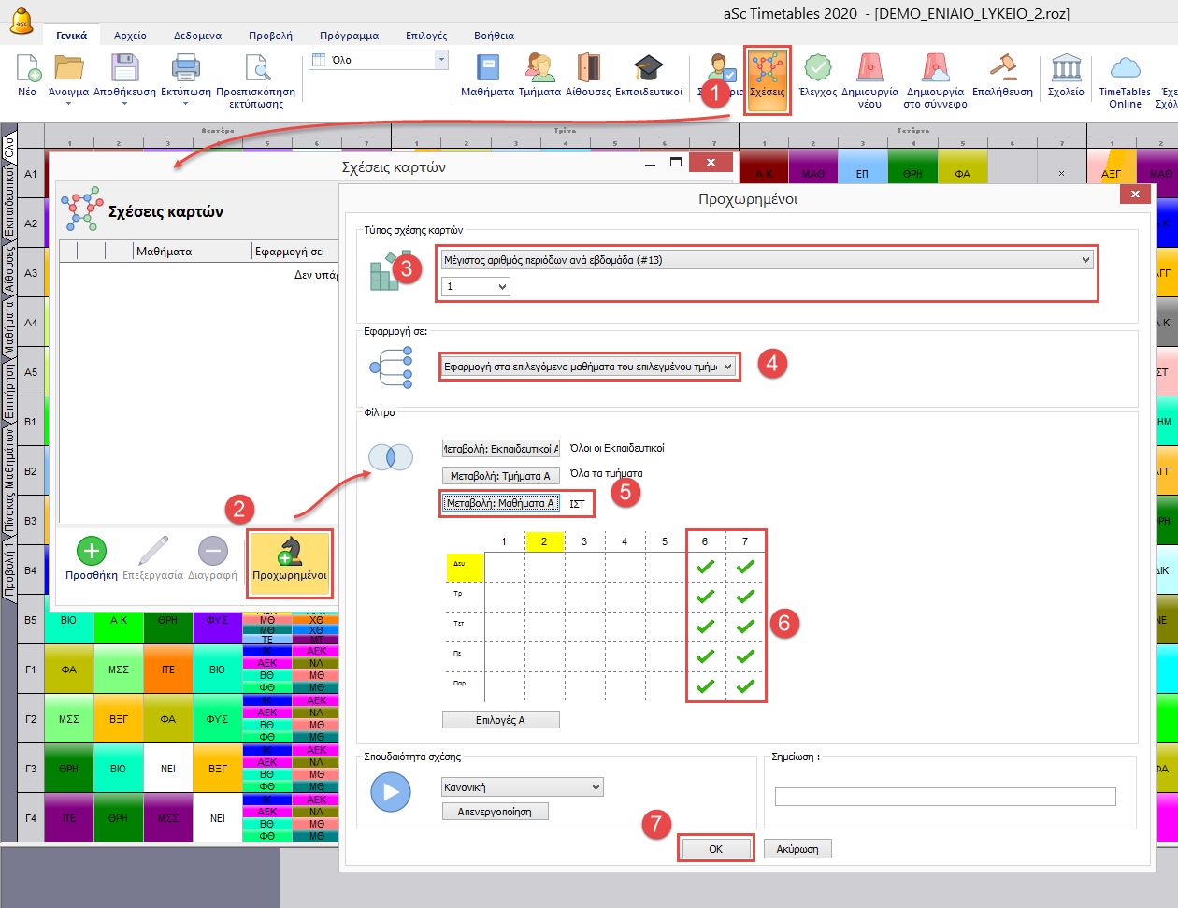Switch to the Δεδομένα ribbon tab

click(197, 36)
